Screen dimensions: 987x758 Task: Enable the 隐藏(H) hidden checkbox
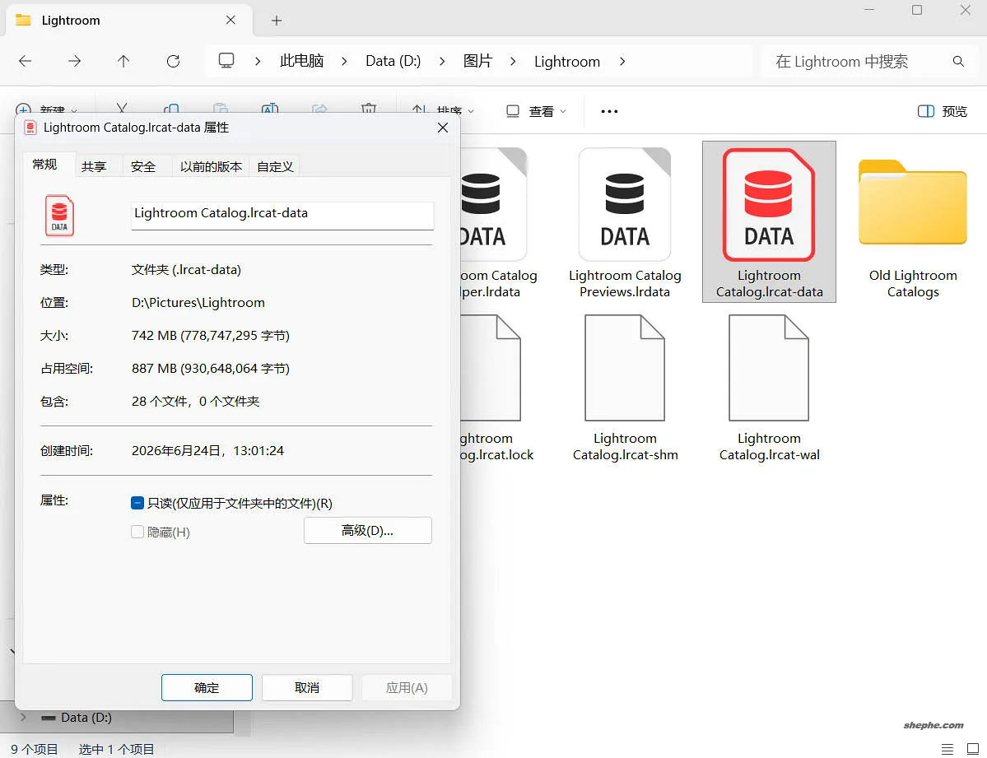point(137,532)
